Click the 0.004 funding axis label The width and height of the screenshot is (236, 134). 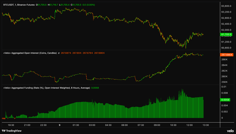(x=225, y=105)
